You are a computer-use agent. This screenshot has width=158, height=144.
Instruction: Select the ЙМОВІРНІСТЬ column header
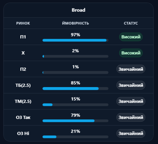pyautogui.click(x=76, y=23)
